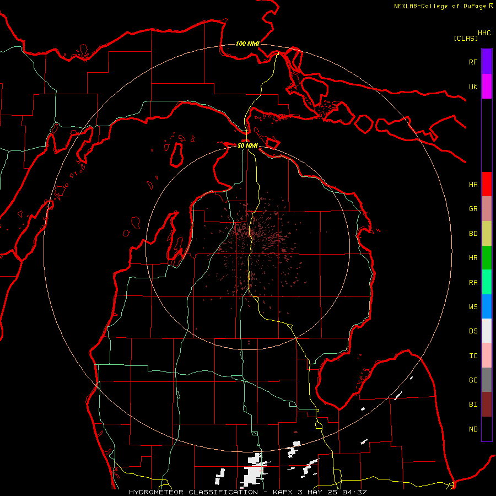The width and height of the screenshot is (496, 496).
Task: Click the 'HR' legend label
Action: pyautogui.click(x=473, y=258)
